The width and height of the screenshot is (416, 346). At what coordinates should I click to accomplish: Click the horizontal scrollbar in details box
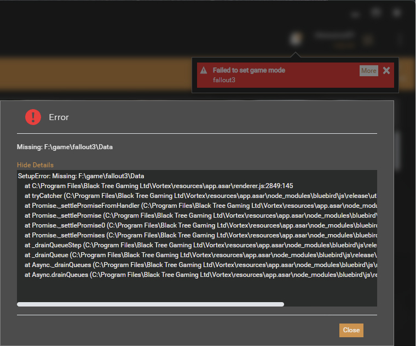point(151,304)
